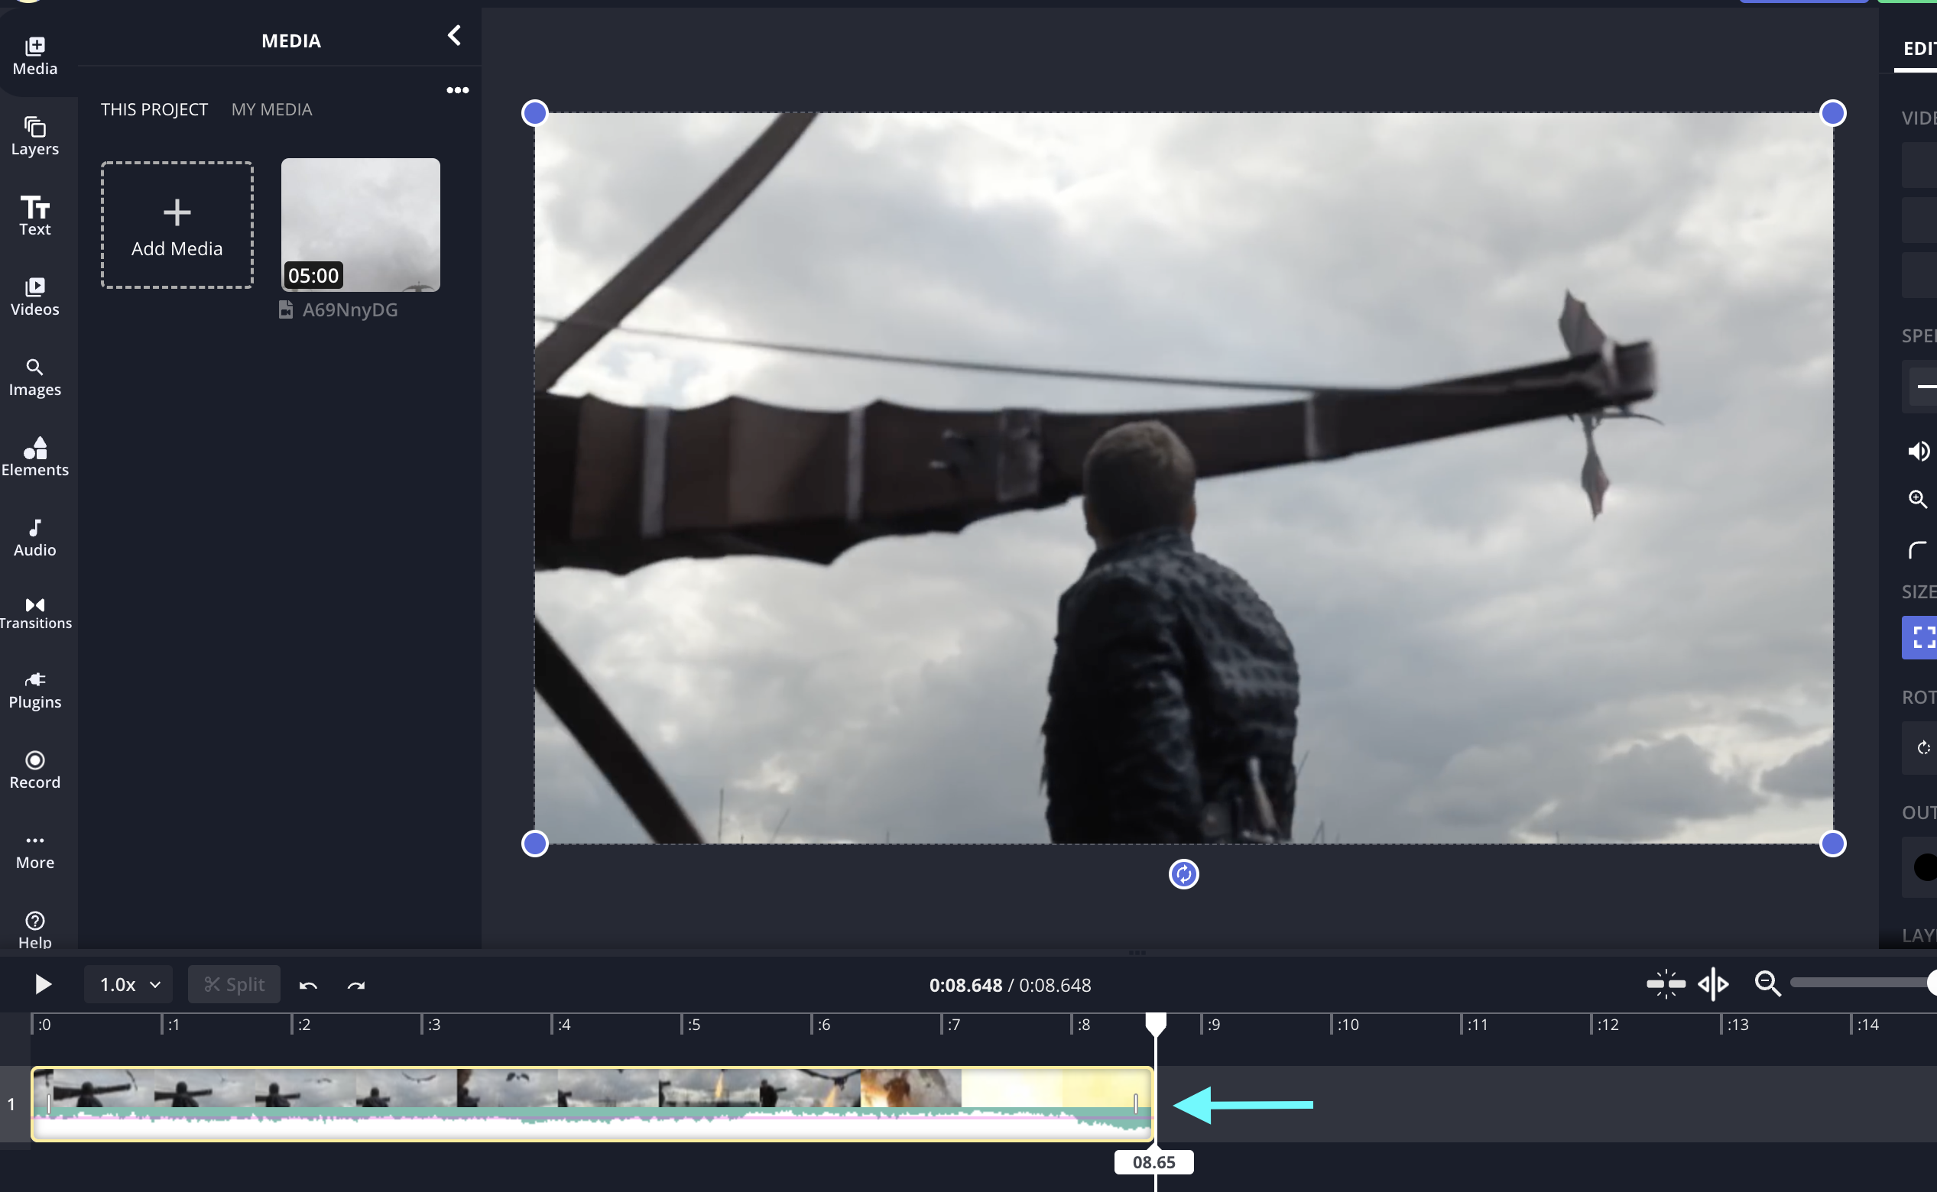Switch to the THIS PROJECT tab

point(154,109)
